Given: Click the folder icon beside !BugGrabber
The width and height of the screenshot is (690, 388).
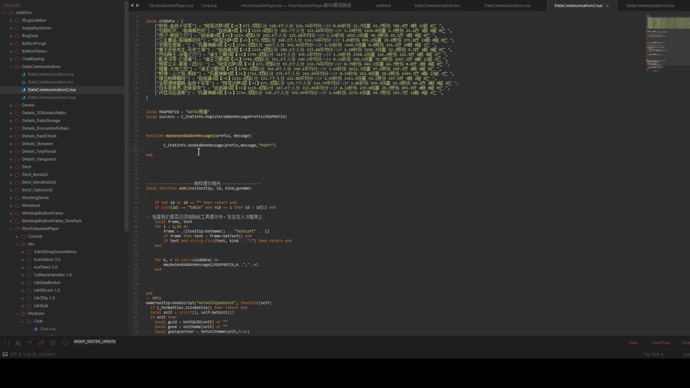Looking at the screenshot, I should pos(17,20).
